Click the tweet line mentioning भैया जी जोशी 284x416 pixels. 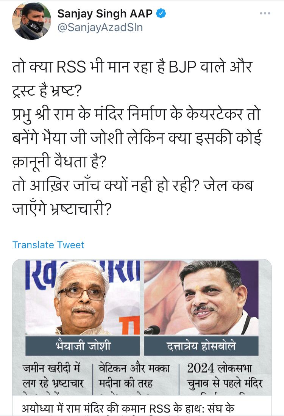coord(137,138)
